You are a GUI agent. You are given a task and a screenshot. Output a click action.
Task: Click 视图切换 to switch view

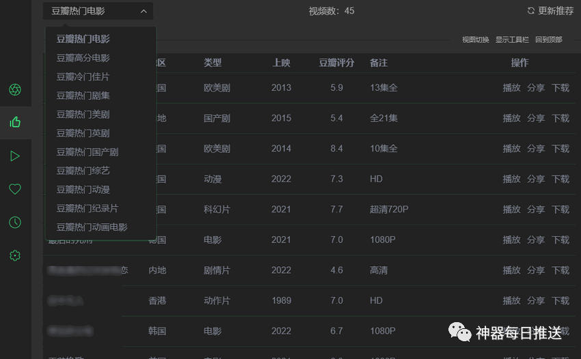pyautogui.click(x=476, y=40)
